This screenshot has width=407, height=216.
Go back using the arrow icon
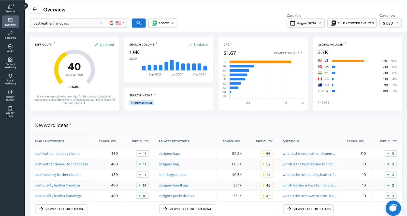point(35,10)
